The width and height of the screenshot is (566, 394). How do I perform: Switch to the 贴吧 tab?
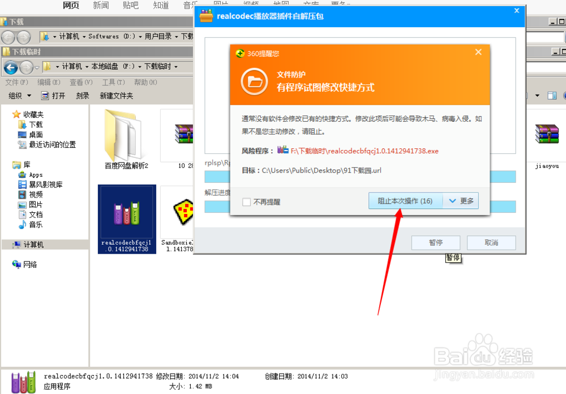coord(131,6)
